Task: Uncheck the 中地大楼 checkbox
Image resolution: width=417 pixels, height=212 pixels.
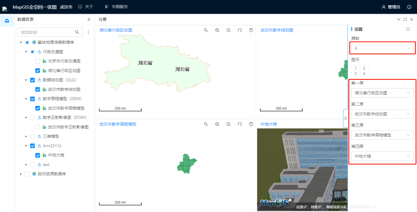Action: (x=37, y=155)
